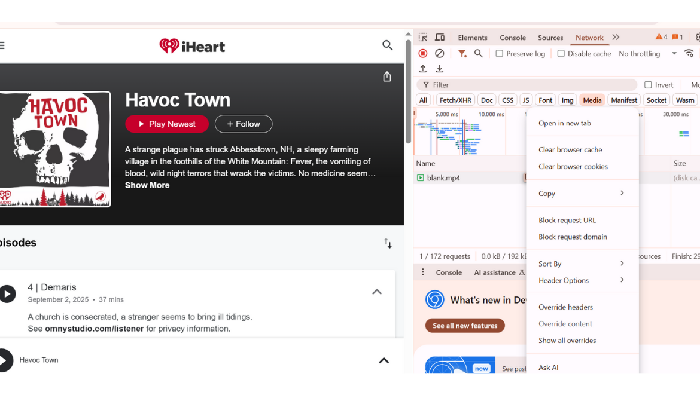Expand the bottom Havoc Town player
The image size is (700, 395).
[384, 360]
